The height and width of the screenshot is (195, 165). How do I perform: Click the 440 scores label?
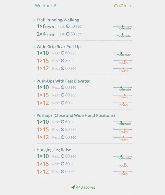[x=86, y=187]
